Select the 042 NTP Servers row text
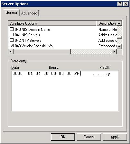130x144 pixels. 28,40
